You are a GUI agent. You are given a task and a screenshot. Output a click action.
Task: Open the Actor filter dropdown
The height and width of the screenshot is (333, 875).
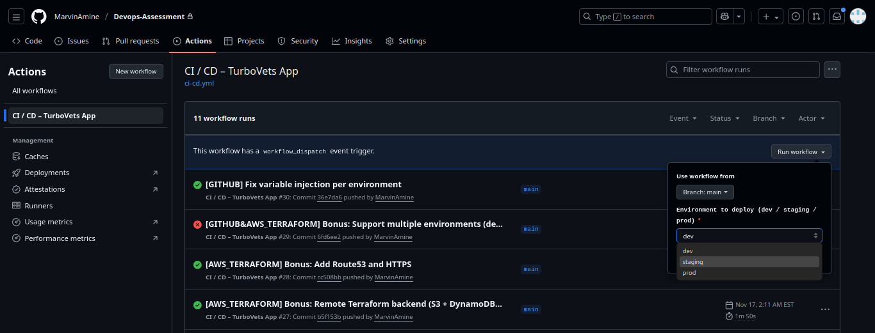tap(812, 118)
